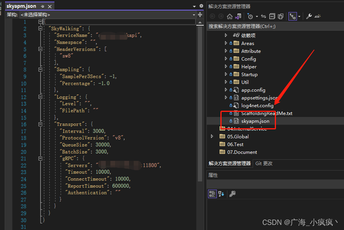Viewport: 344px width, 230px height.
Task: Open the pending changes filter dropdown arrow
Action: point(257,17)
